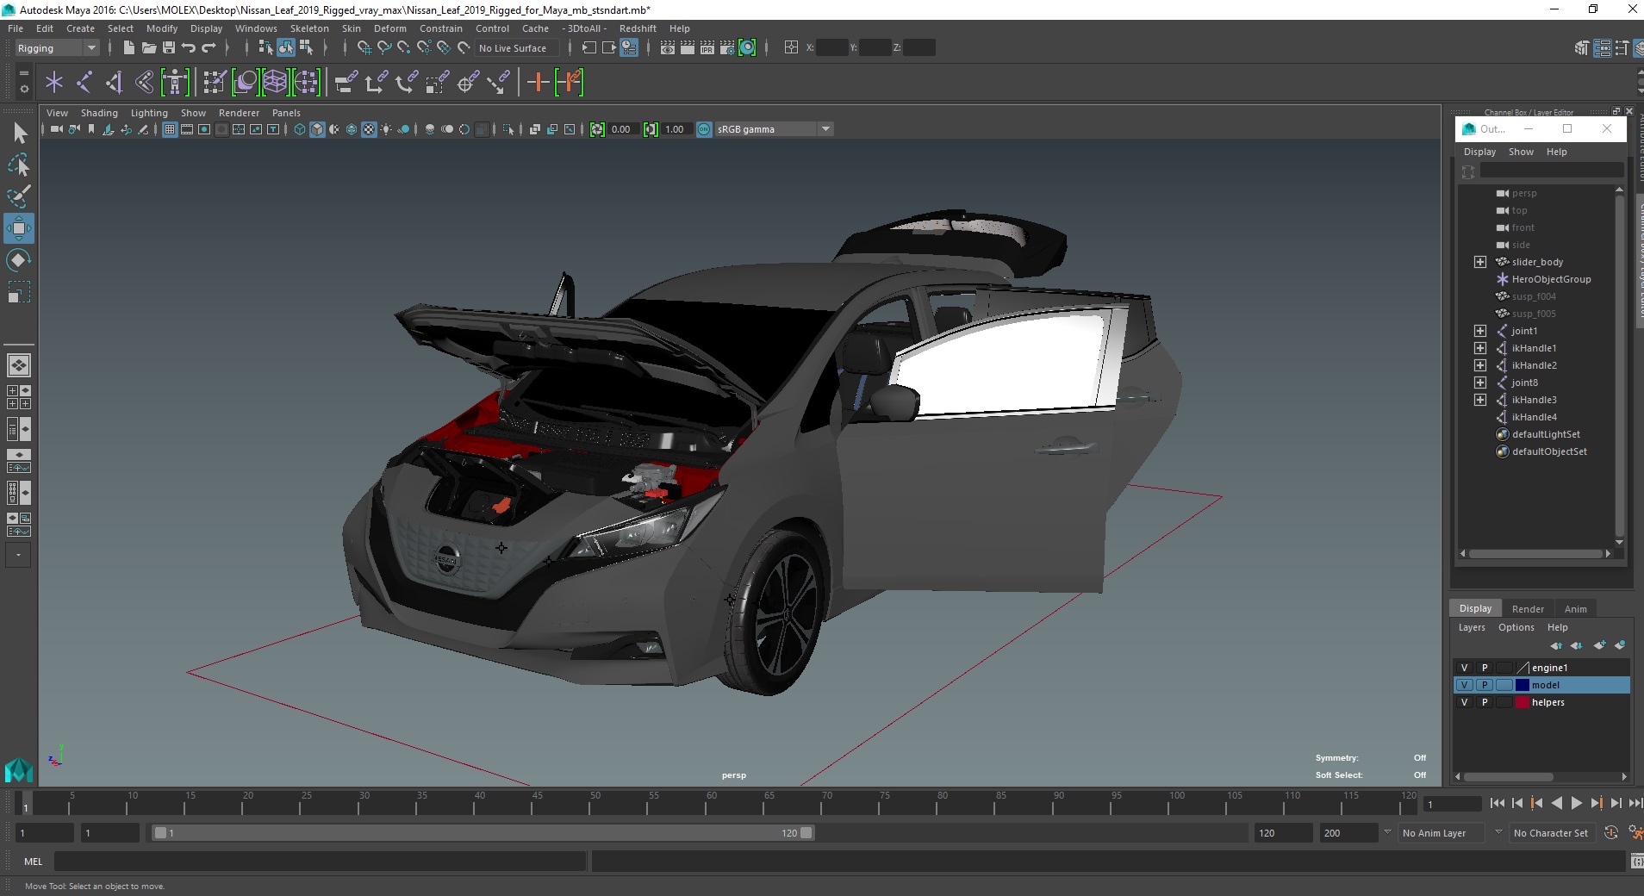Toggle visibility of model layer
The height and width of the screenshot is (896, 1644).
[x=1464, y=685]
